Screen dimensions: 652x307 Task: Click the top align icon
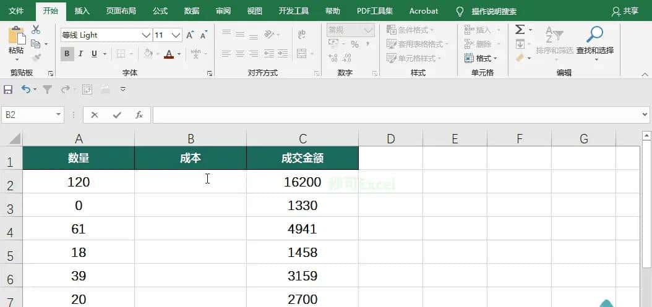click(226, 33)
